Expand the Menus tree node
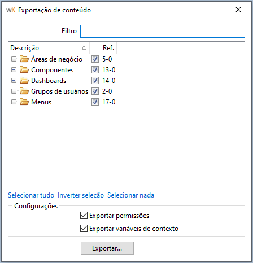This screenshot has width=253, height=263. (x=14, y=102)
